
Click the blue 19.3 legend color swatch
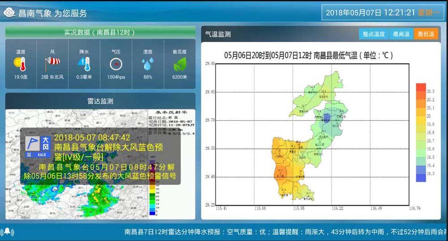click(421, 177)
